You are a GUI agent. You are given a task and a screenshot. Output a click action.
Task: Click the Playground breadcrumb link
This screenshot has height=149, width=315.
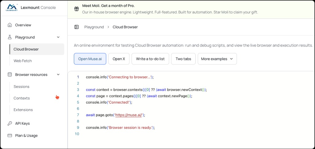click(x=94, y=27)
